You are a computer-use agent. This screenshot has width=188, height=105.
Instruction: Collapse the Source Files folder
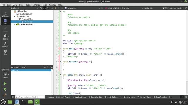pos(17,19)
